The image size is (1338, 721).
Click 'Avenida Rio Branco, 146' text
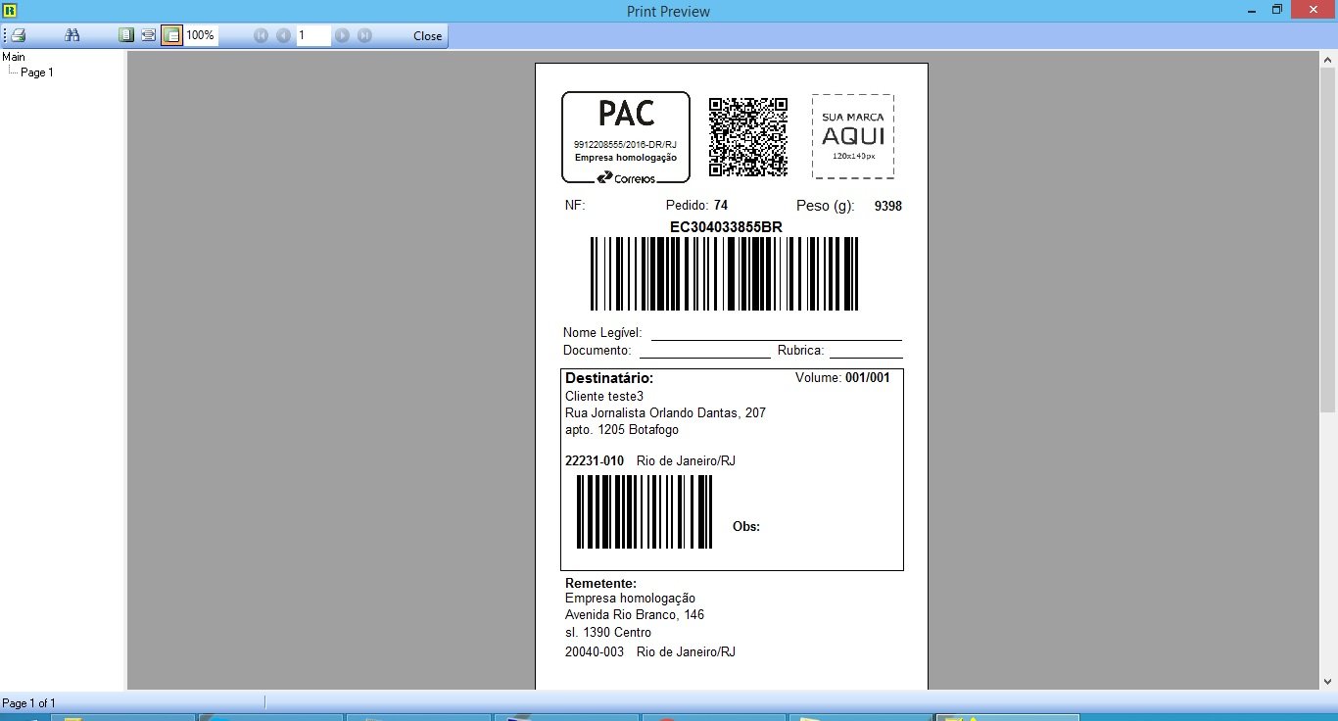(x=635, y=615)
